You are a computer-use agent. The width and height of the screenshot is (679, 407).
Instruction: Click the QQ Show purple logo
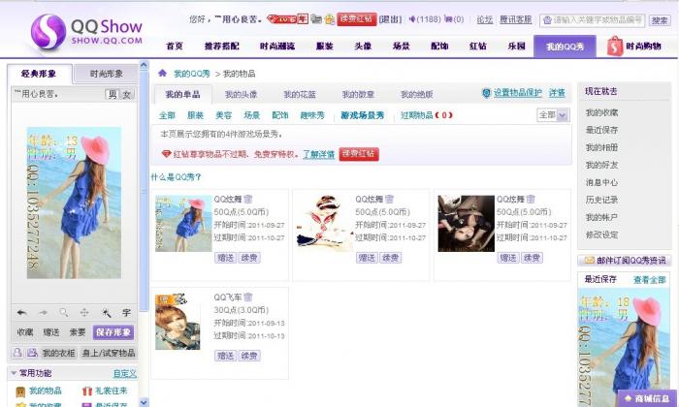[x=48, y=32]
